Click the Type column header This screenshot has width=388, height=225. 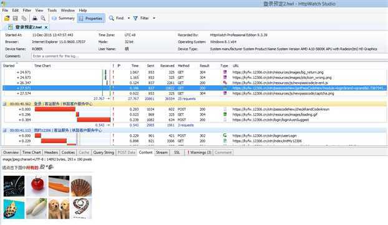tap(224, 66)
